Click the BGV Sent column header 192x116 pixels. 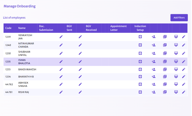coord(69,28)
